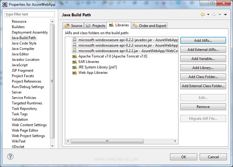Open Java Compiler settings

click(23, 49)
